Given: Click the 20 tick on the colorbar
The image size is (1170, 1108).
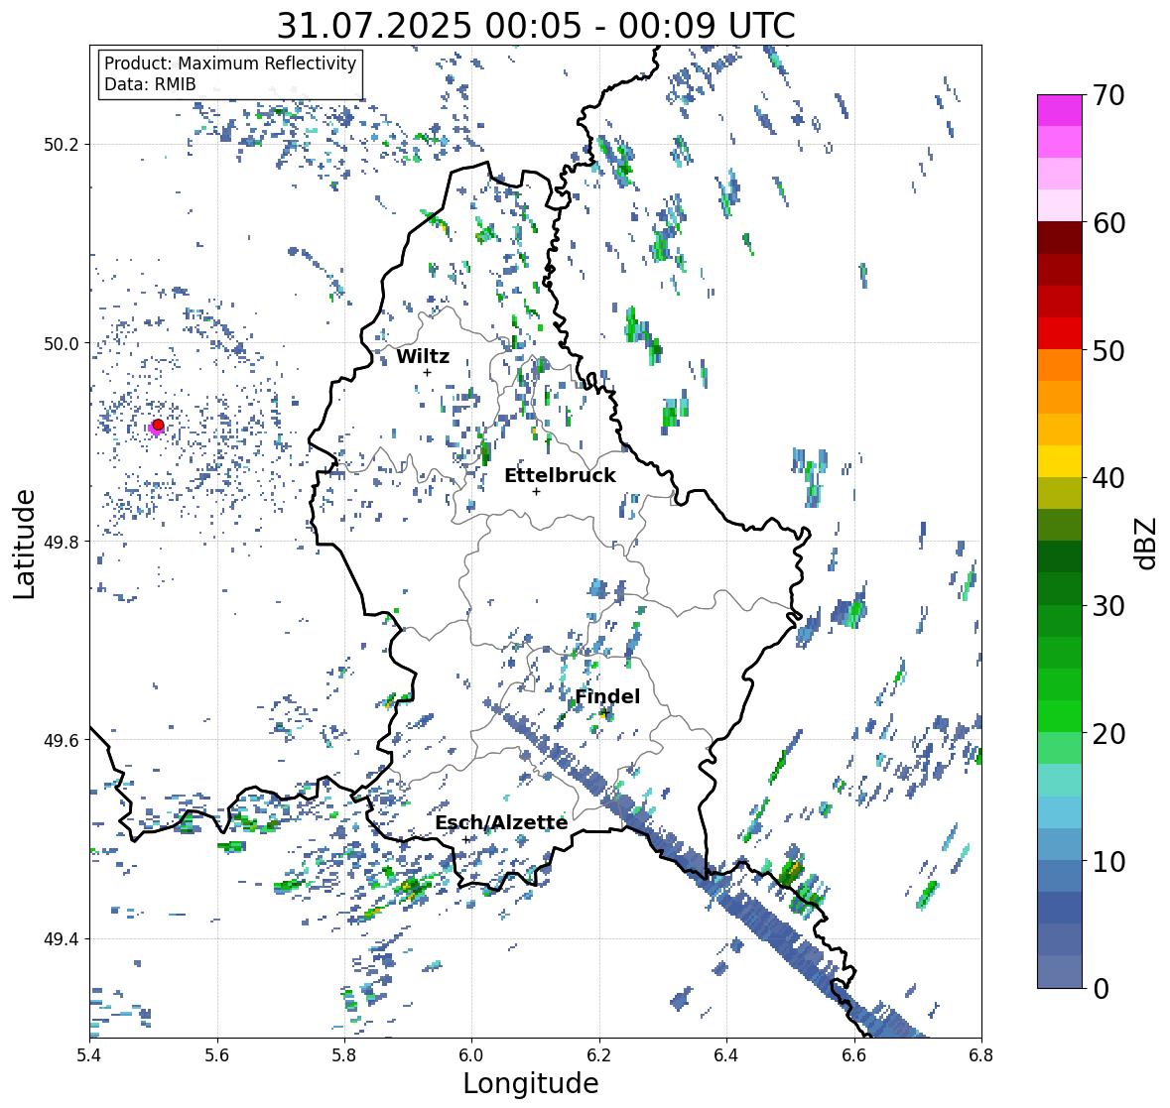Looking at the screenshot, I should click(x=1108, y=734).
